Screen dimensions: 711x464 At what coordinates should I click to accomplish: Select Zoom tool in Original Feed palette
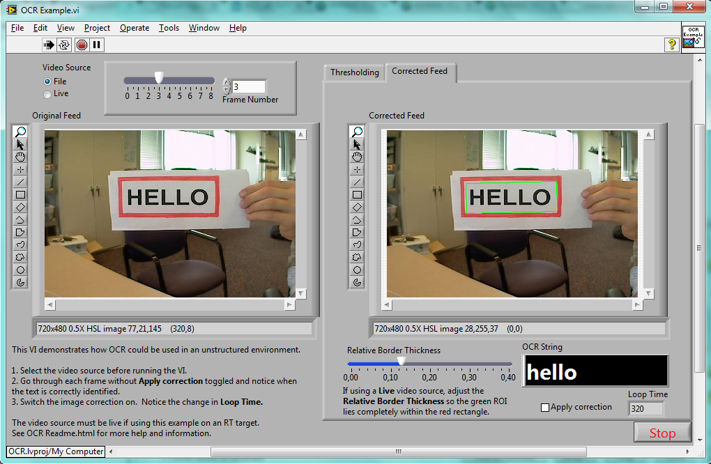pos(20,132)
